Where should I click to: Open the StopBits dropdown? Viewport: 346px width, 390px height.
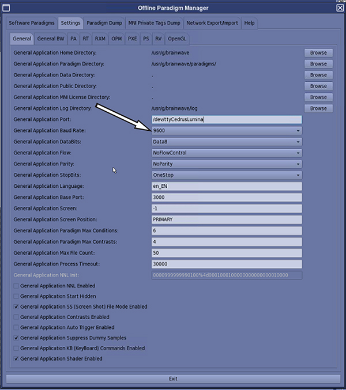coord(226,175)
